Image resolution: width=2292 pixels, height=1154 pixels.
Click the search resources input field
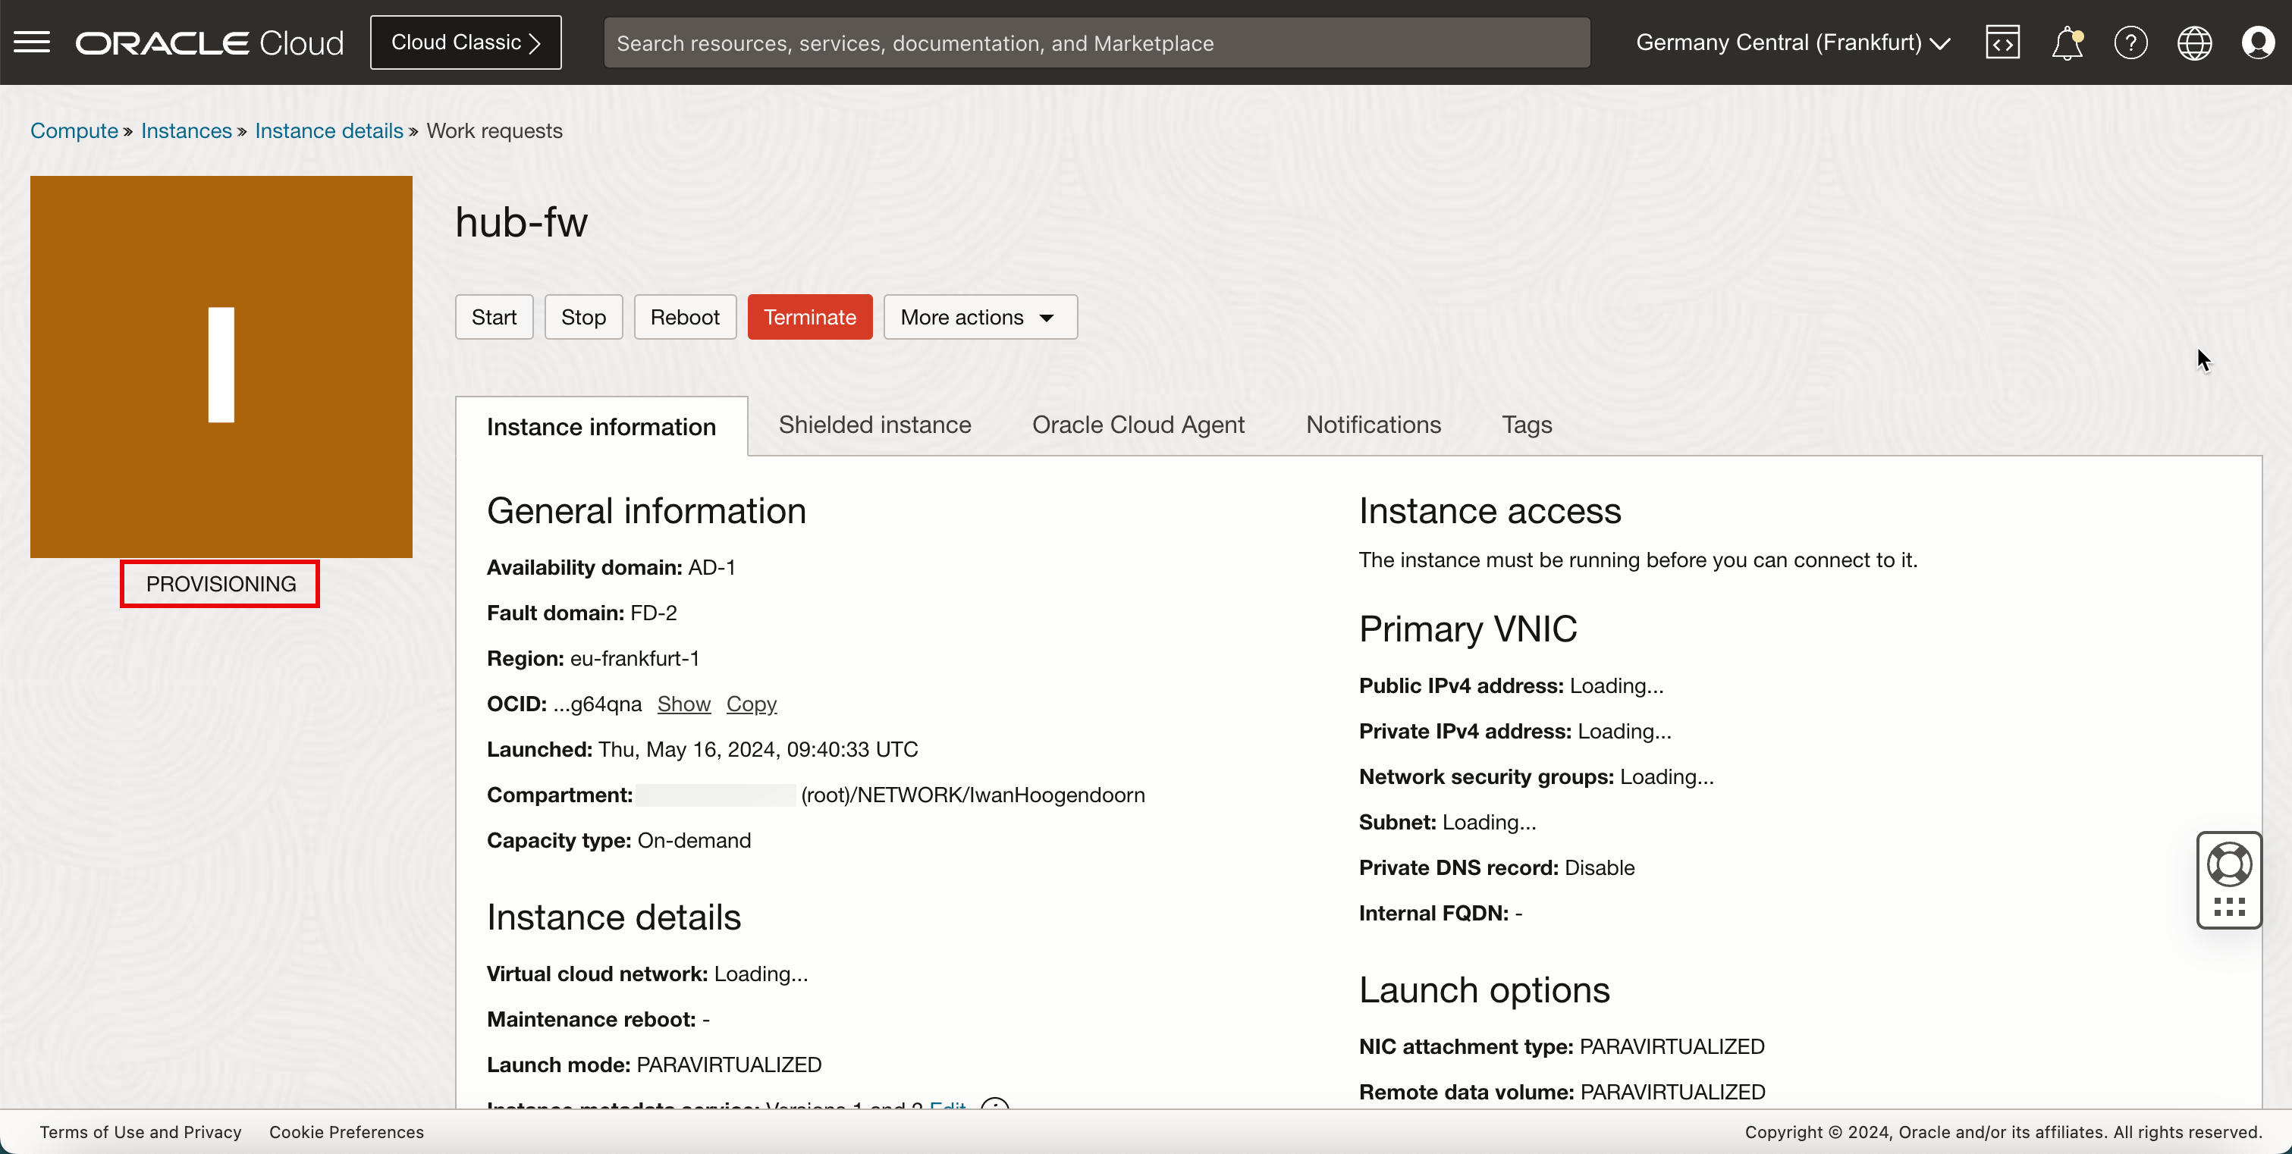point(1097,42)
